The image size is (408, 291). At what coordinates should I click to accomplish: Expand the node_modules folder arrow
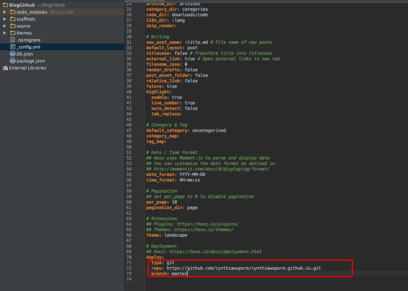(5, 12)
